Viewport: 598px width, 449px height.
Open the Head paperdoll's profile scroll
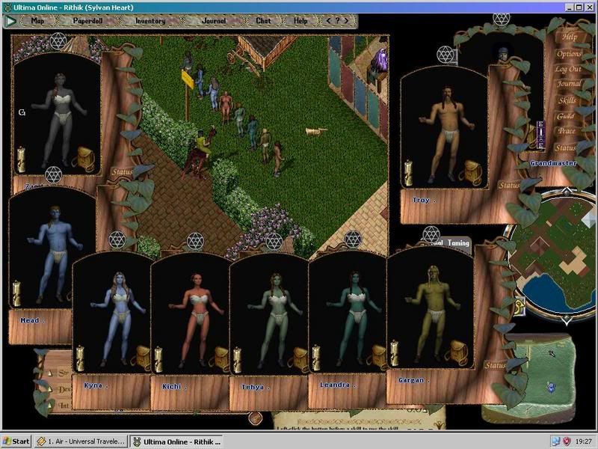click(x=16, y=293)
